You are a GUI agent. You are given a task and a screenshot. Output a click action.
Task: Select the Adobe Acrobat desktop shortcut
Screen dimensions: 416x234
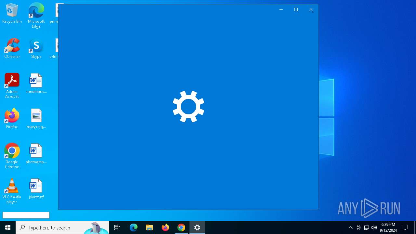[x=12, y=86]
